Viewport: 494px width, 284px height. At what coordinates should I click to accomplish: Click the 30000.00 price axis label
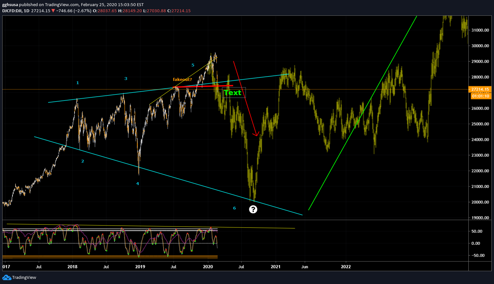point(480,46)
